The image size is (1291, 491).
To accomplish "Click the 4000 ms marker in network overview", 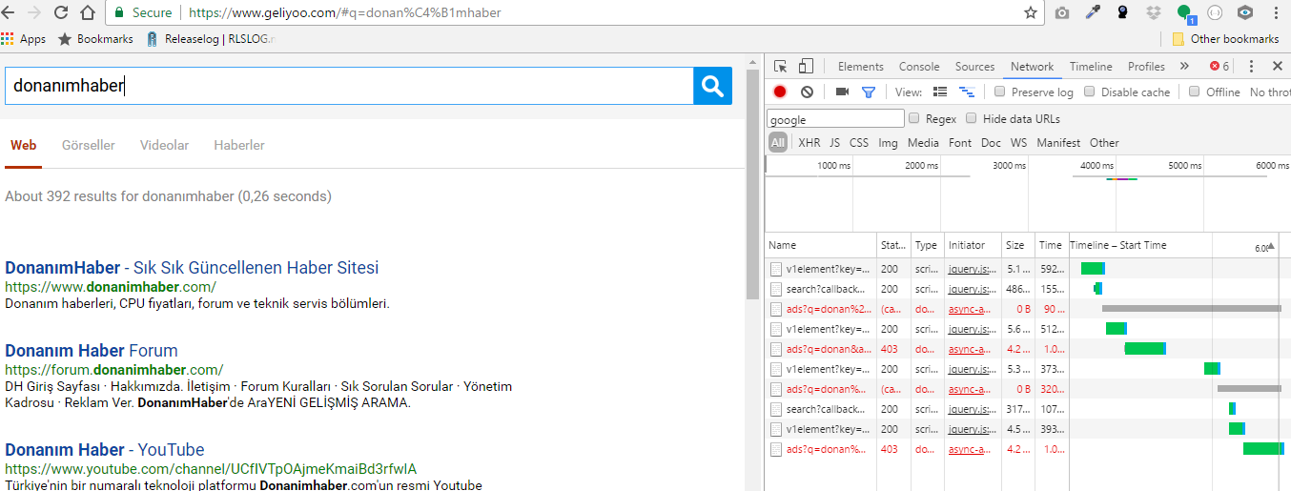I will click(1096, 166).
